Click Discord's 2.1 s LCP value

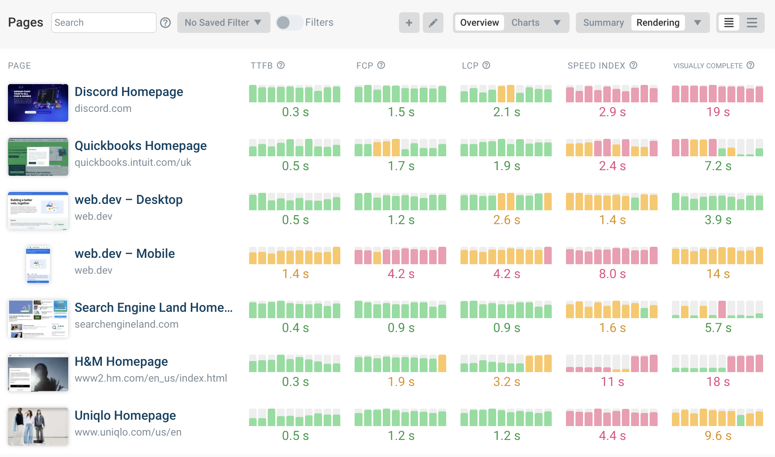point(506,112)
